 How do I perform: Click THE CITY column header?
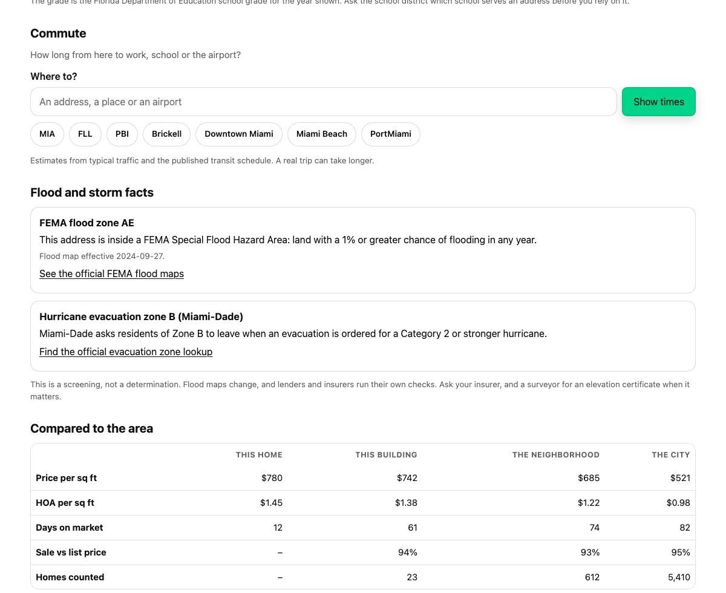pos(671,455)
